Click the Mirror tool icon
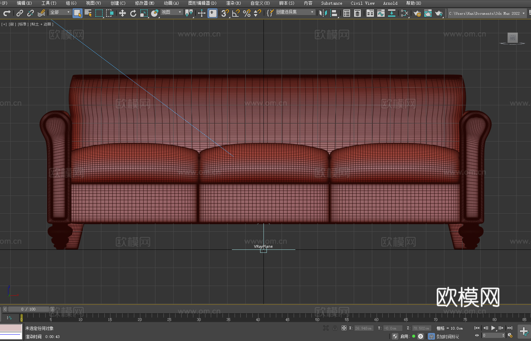This screenshot has width=531, height=341. [323, 13]
